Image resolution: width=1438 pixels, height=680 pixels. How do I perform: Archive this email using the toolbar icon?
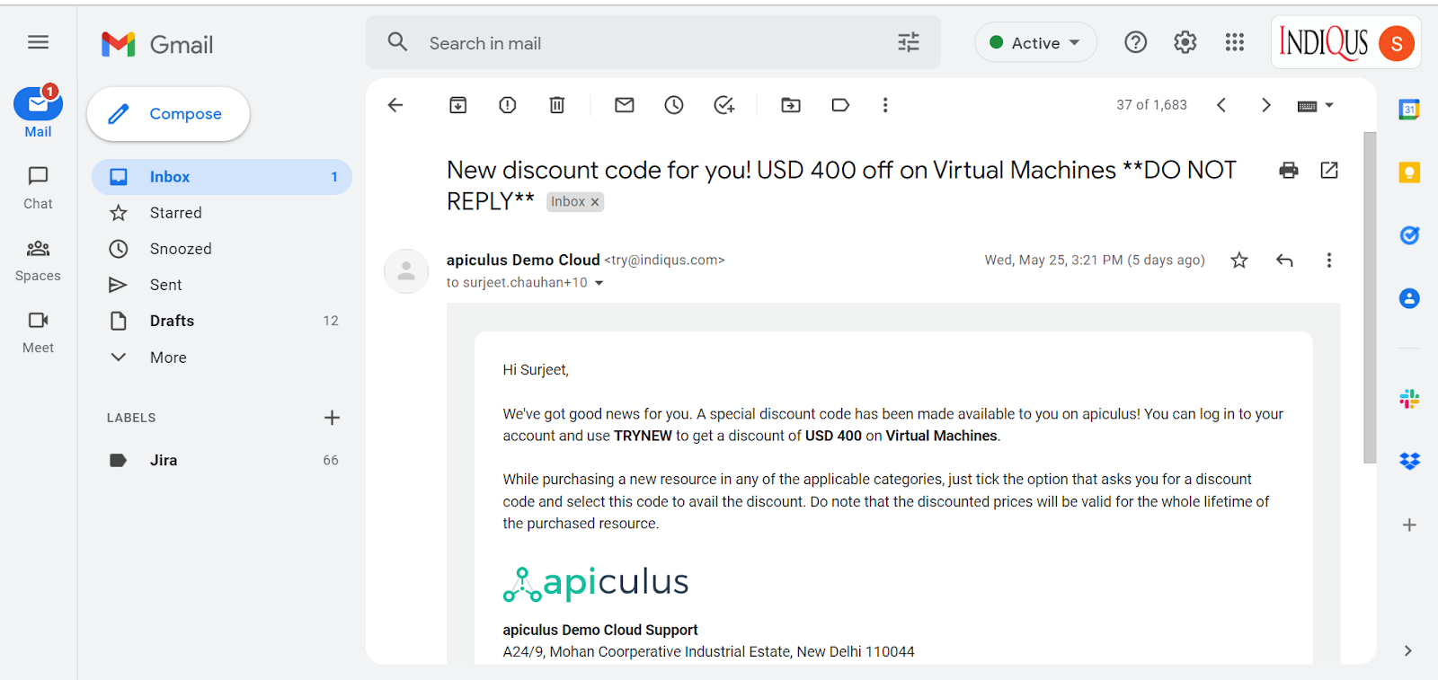tap(457, 105)
